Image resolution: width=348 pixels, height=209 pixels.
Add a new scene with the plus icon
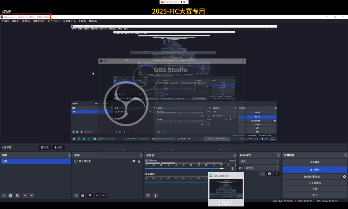point(4,195)
